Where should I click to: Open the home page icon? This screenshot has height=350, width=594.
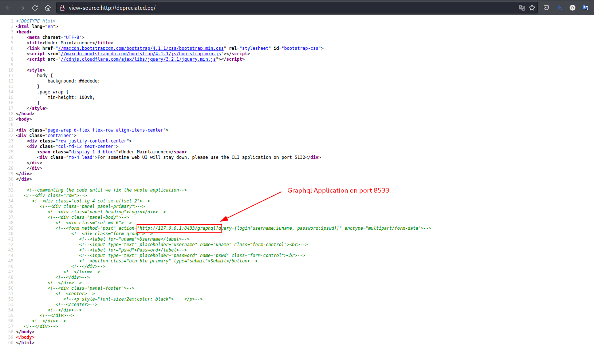(x=48, y=8)
